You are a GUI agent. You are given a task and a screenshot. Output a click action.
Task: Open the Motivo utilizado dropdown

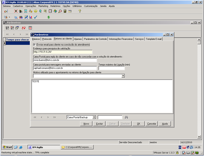pyautogui.click(x=123, y=76)
